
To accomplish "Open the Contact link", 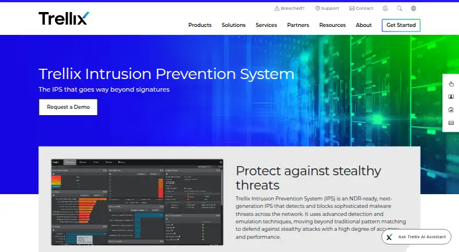I will 361,8.
